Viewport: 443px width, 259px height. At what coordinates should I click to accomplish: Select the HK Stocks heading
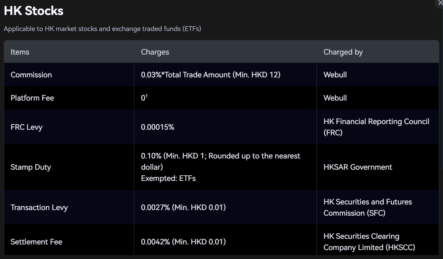pos(34,11)
